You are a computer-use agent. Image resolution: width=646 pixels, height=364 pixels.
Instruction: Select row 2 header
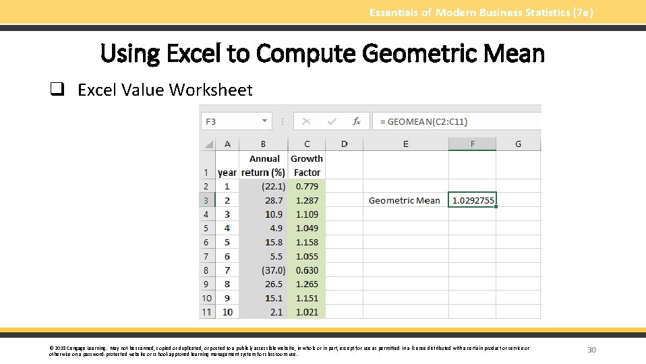tap(207, 186)
